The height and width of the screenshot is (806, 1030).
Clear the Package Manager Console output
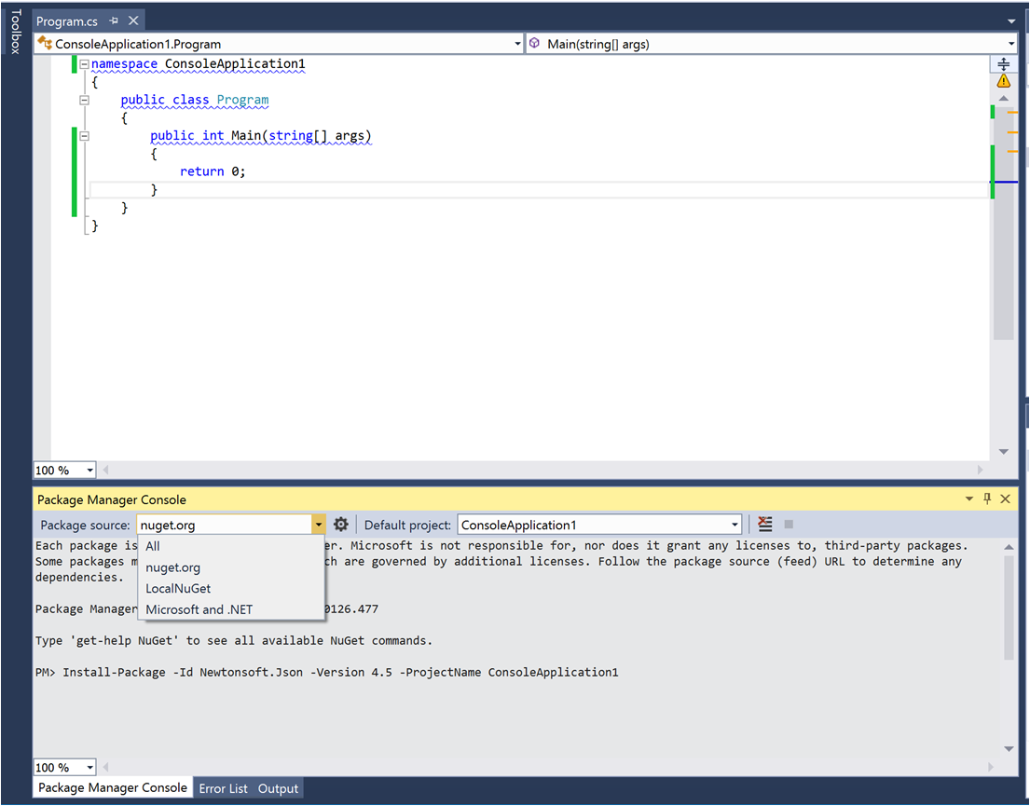click(x=765, y=525)
